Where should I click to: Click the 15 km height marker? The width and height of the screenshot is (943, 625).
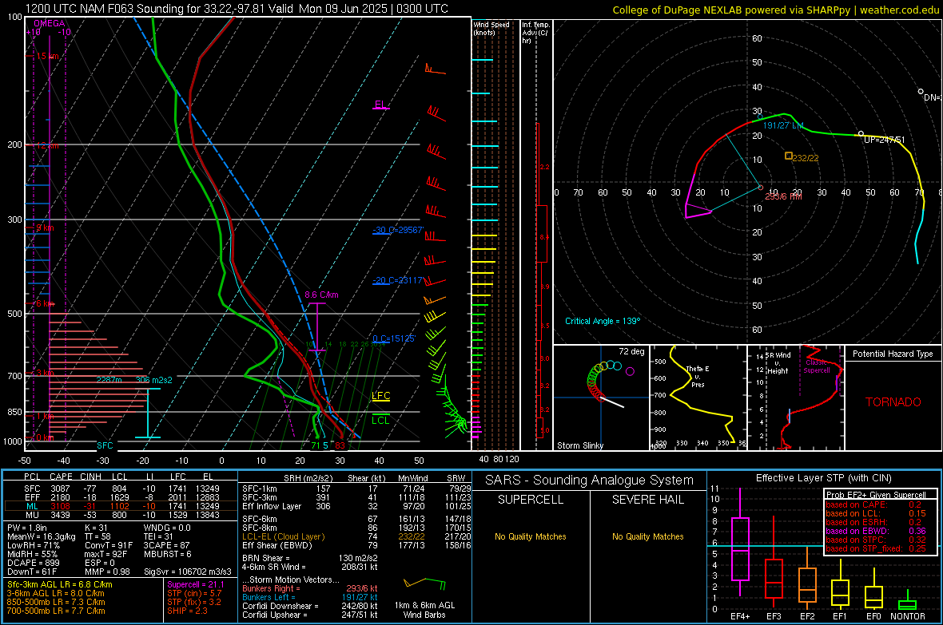[48, 56]
